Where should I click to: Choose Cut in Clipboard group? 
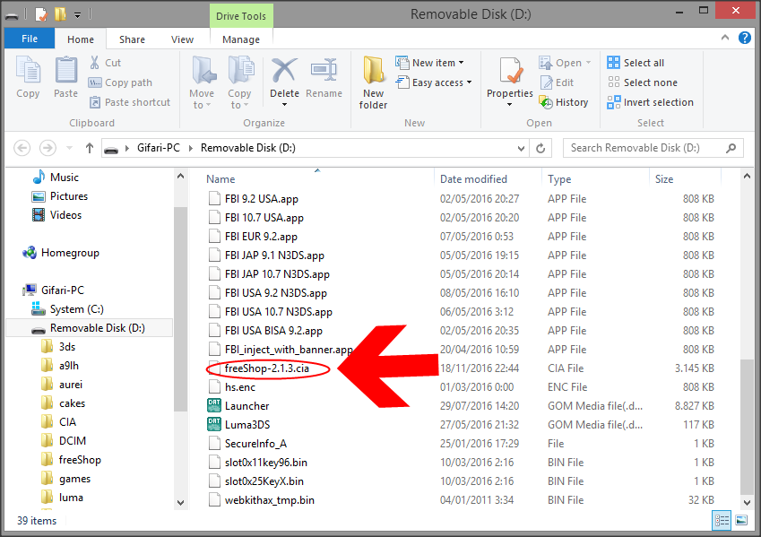click(105, 63)
